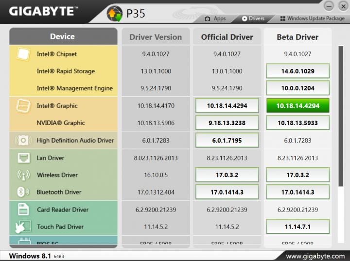Select highlighted Intel Graphic beta driver 10.18.14.4294
This screenshot has width=350, height=261.
pyautogui.click(x=297, y=106)
